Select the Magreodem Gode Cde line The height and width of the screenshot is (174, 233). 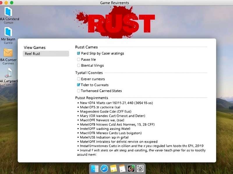click(x=105, y=111)
